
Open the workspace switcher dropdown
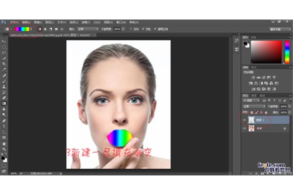(x=280, y=29)
